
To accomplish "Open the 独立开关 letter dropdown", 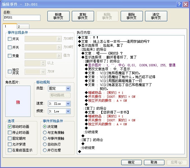I will point(35,72).
